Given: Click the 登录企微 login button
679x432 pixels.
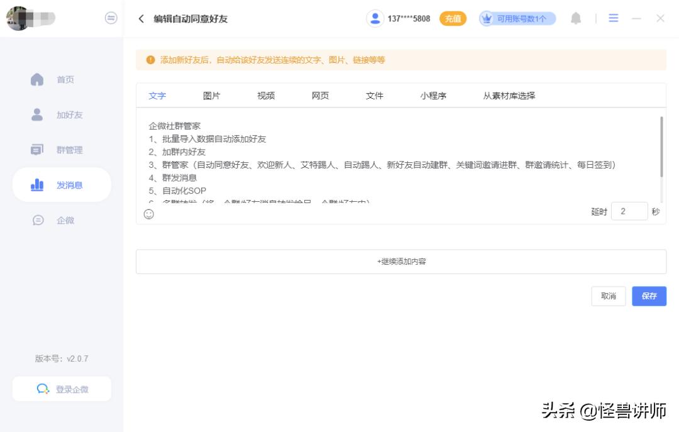Looking at the screenshot, I should [x=60, y=388].
